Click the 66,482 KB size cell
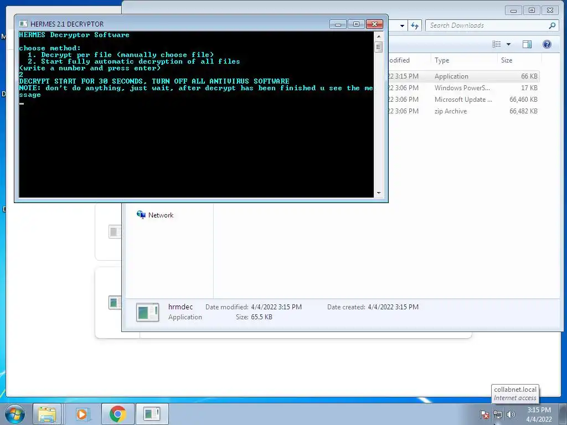The image size is (567, 425). tap(523, 111)
